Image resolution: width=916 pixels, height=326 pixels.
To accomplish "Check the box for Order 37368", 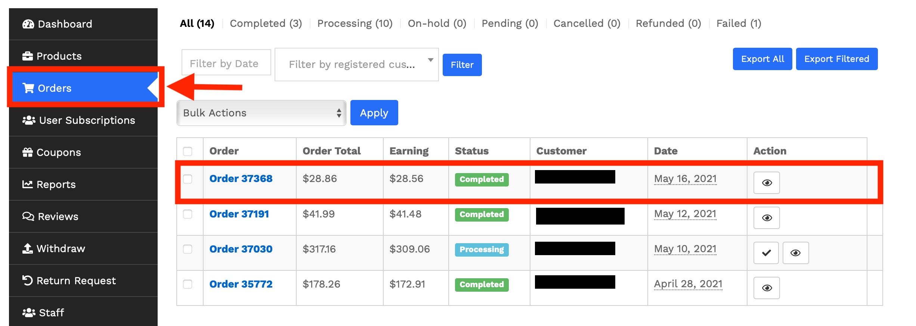I will pos(188,179).
